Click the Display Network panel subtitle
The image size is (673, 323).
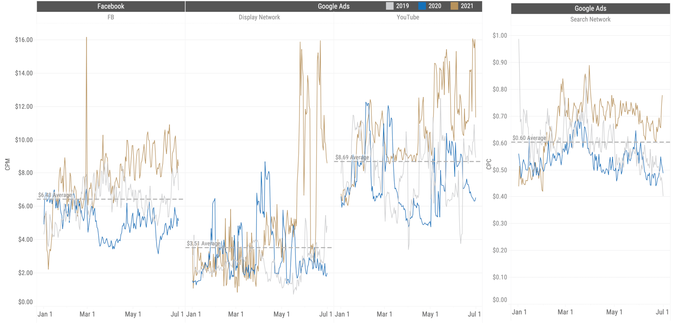pos(259,17)
